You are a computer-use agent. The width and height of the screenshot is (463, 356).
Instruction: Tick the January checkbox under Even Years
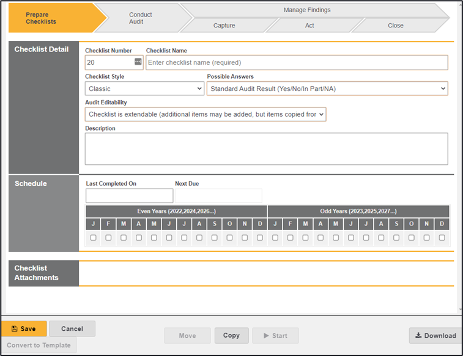94,238
